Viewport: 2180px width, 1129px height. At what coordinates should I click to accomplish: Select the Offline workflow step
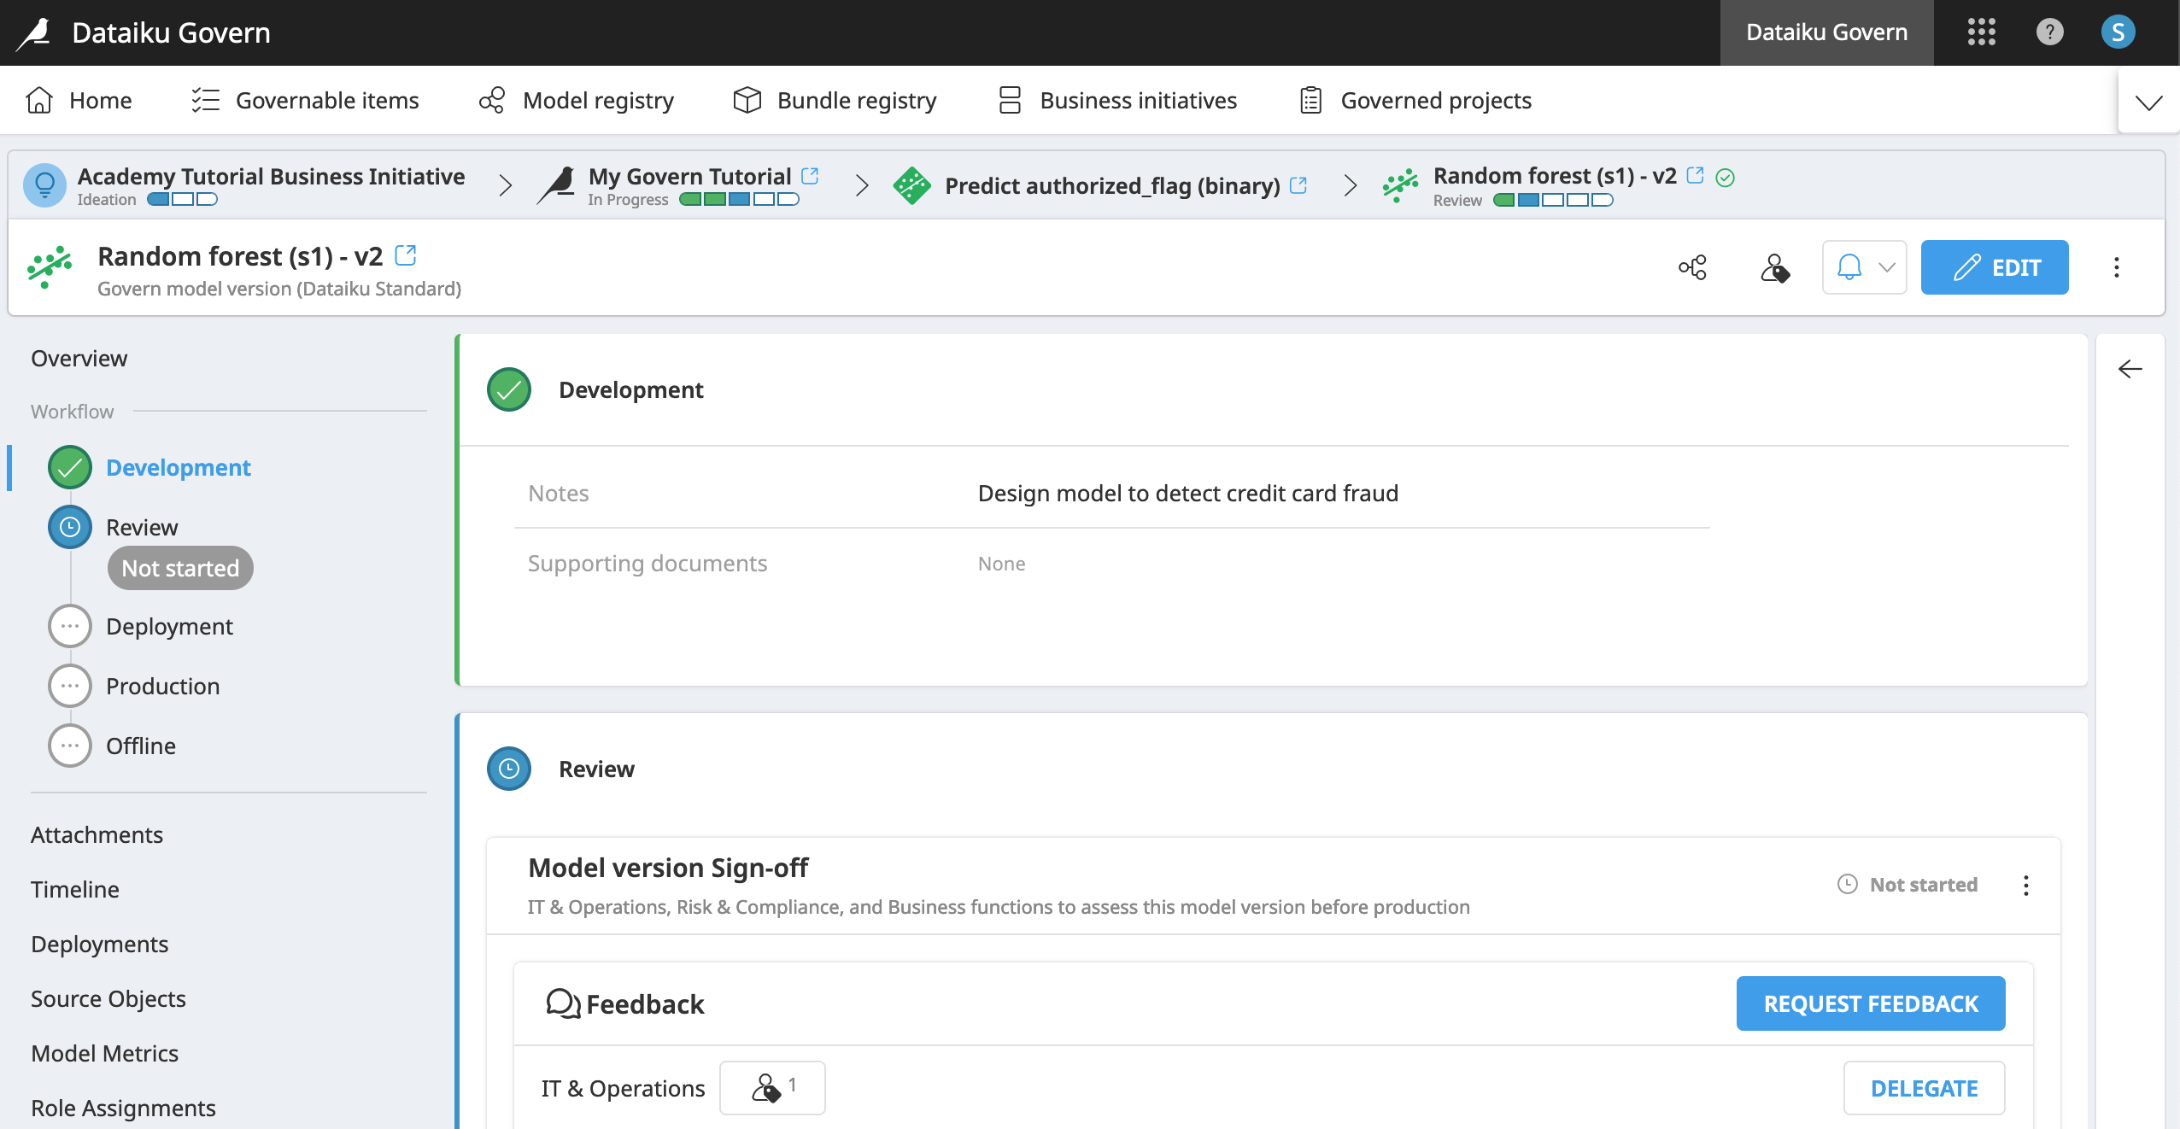tap(141, 746)
